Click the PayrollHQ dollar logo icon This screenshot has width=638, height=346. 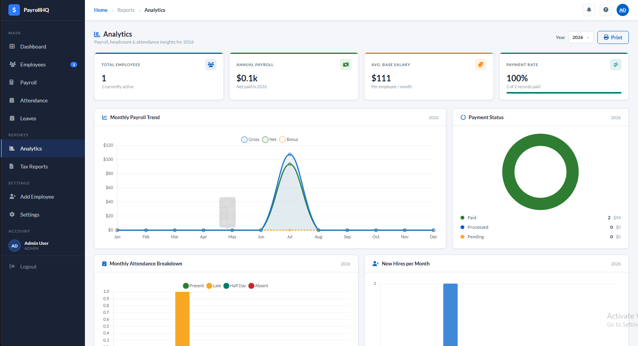[14, 10]
